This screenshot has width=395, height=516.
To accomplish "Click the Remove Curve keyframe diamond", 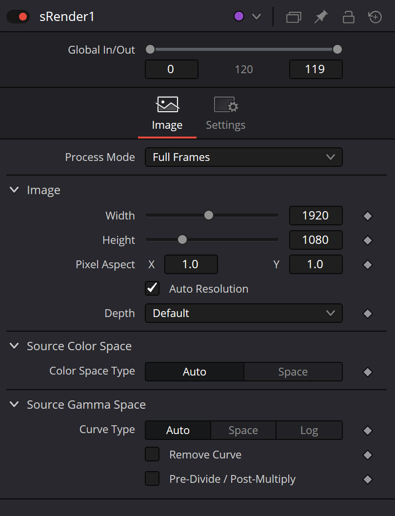I will coord(368,455).
